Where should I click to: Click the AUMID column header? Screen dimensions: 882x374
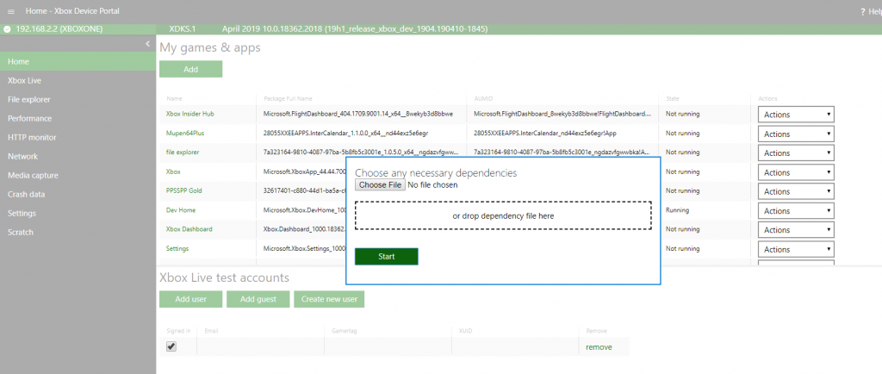483,98
